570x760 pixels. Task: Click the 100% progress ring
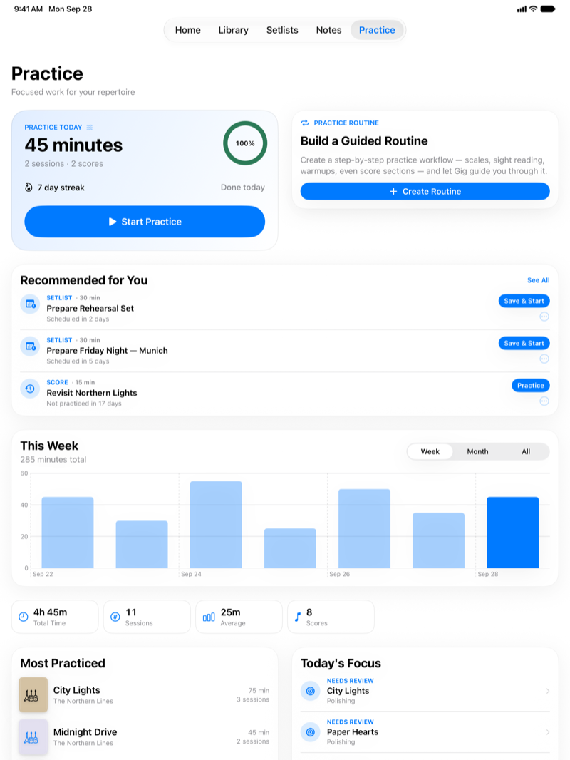tap(245, 143)
